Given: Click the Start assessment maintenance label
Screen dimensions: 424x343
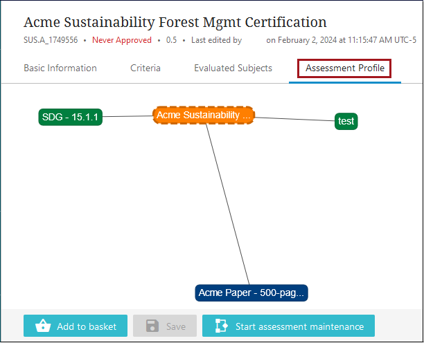Looking at the screenshot, I should (299, 326).
